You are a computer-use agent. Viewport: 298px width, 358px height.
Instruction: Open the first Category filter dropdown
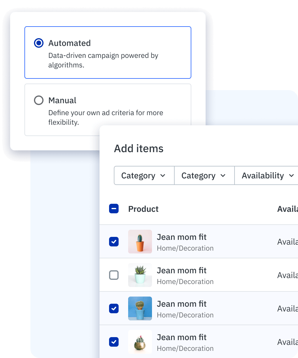(144, 176)
